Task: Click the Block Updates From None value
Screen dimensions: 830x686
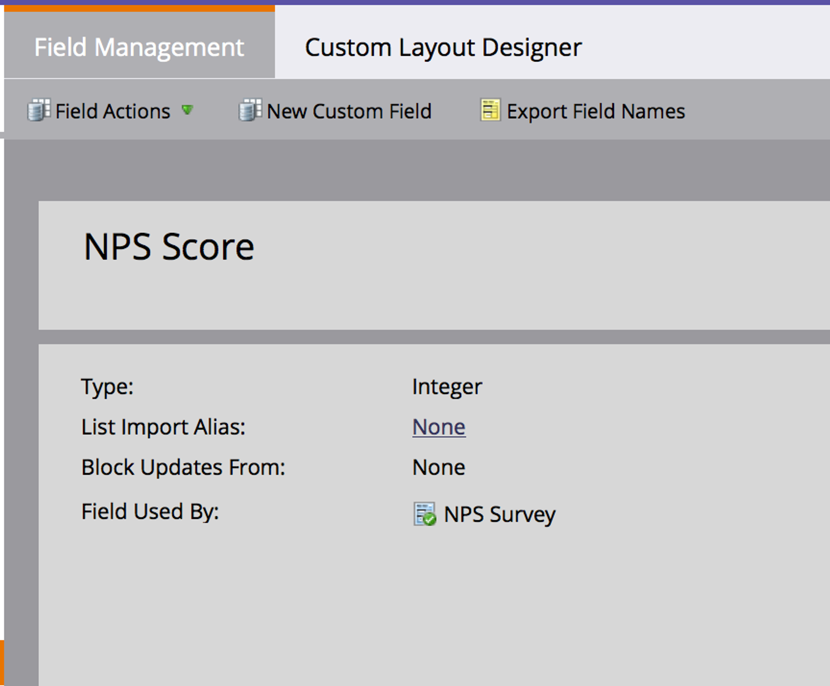Action: tap(439, 467)
